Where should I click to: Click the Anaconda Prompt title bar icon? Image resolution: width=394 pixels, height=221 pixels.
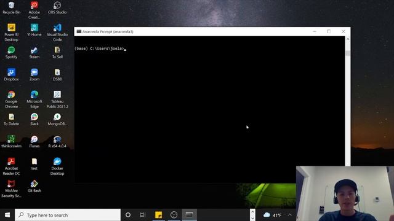79,31
